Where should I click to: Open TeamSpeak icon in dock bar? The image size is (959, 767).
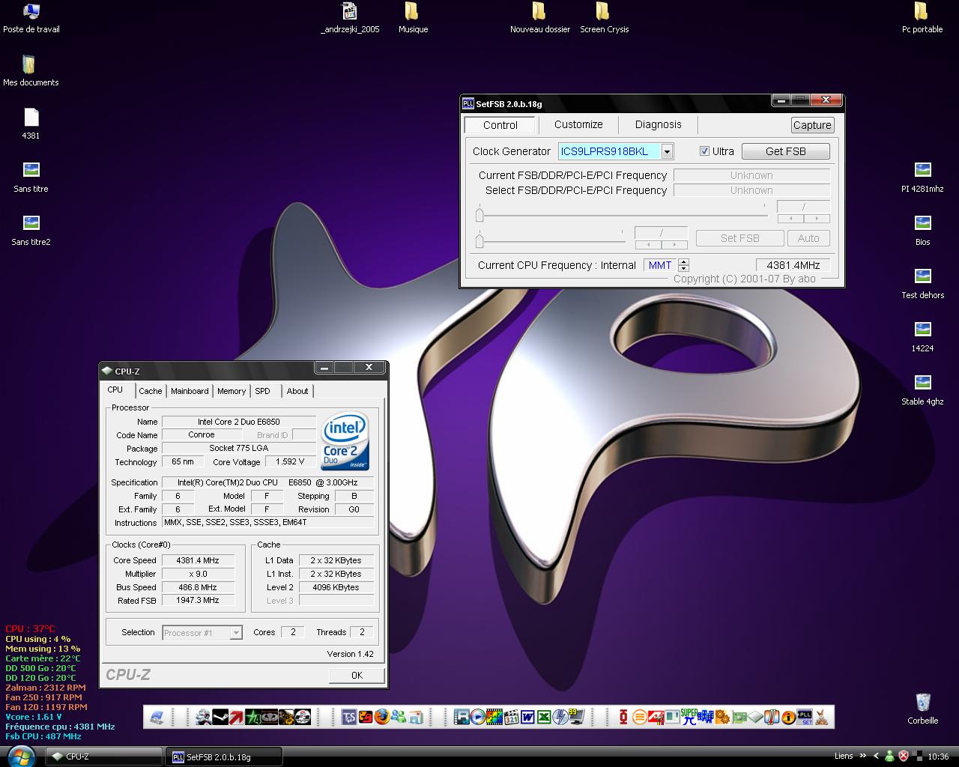349,717
